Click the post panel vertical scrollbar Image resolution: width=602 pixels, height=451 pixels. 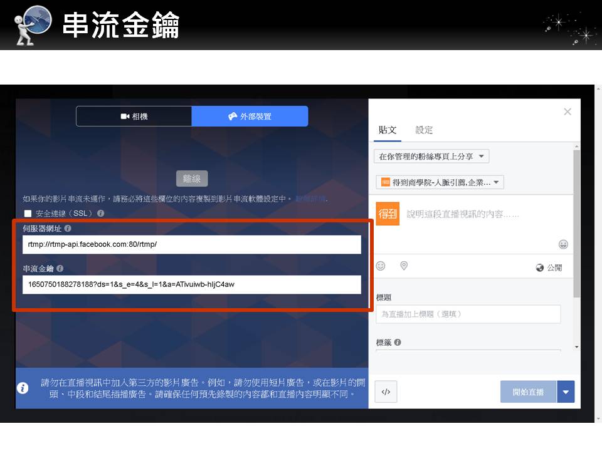click(x=577, y=224)
